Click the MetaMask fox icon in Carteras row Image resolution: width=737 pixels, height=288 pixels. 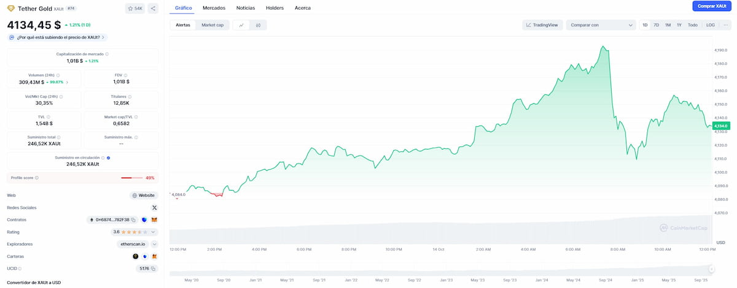[154, 256]
